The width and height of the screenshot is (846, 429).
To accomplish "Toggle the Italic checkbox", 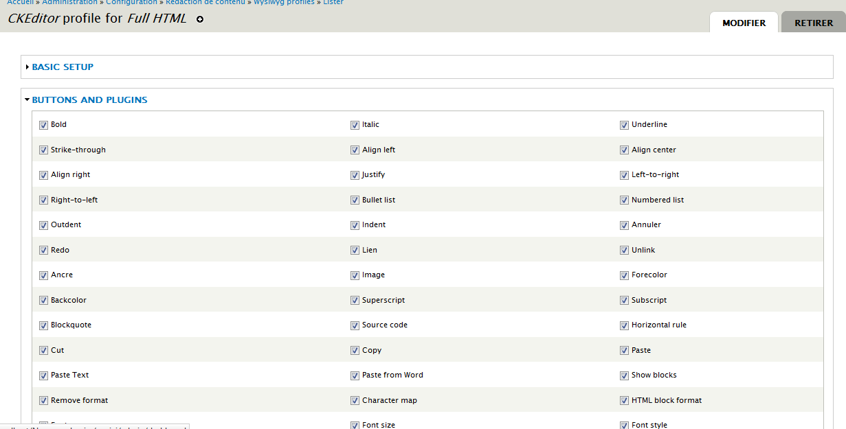I will tap(355, 125).
